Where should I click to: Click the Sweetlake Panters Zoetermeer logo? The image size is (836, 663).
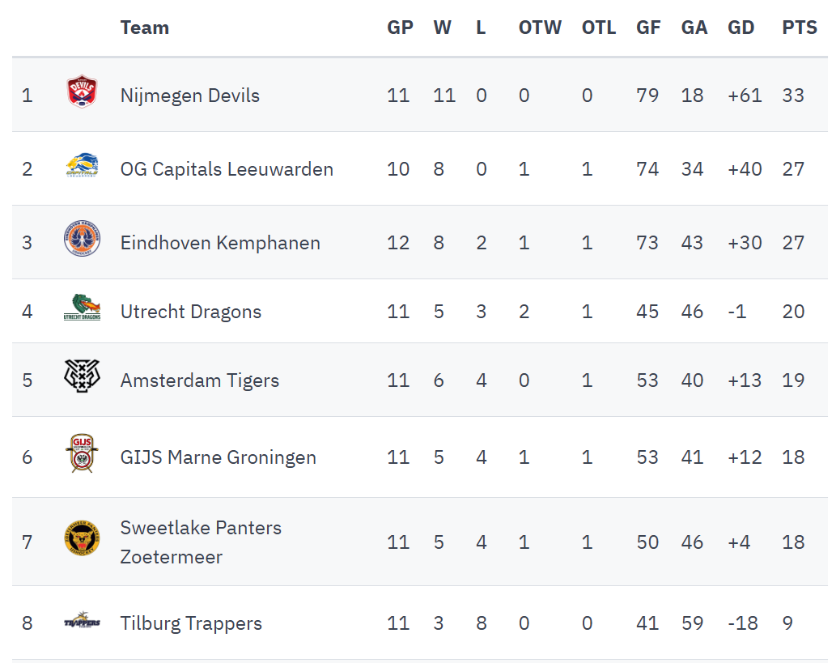pyautogui.click(x=82, y=540)
